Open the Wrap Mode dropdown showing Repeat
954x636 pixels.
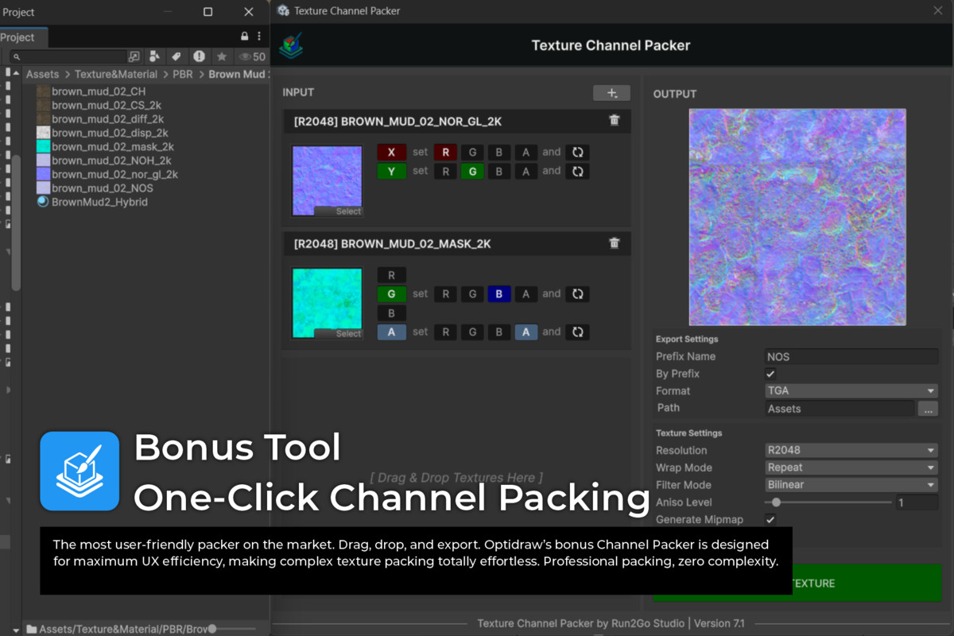point(851,467)
